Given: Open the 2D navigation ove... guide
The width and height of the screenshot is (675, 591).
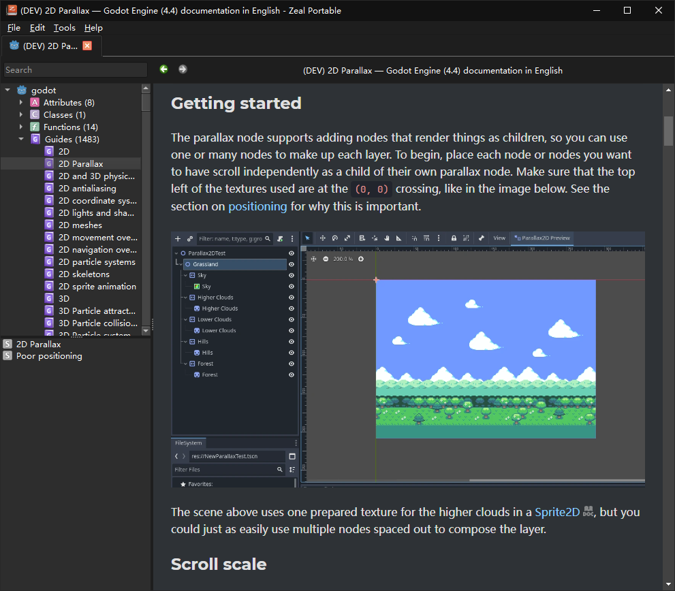Looking at the screenshot, I should (x=97, y=250).
